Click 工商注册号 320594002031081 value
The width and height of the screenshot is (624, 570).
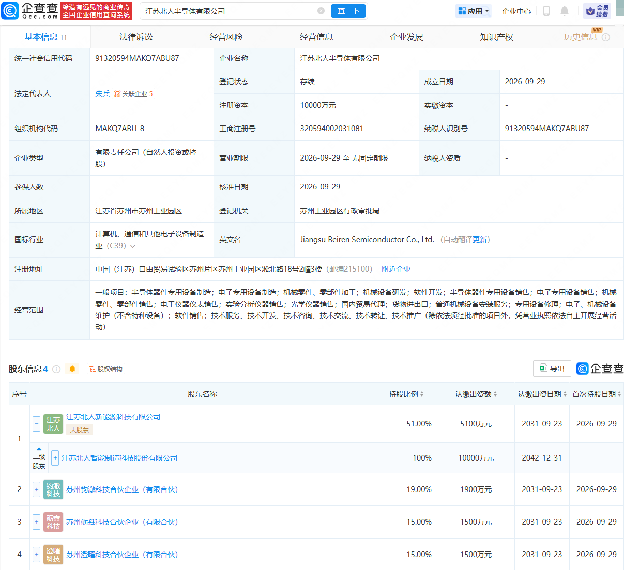[331, 129]
